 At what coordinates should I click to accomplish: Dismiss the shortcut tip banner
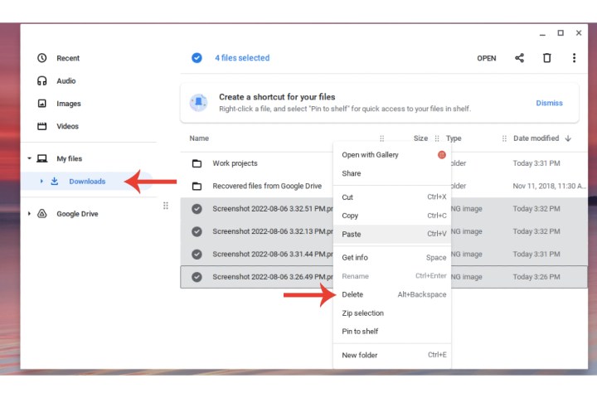549,103
